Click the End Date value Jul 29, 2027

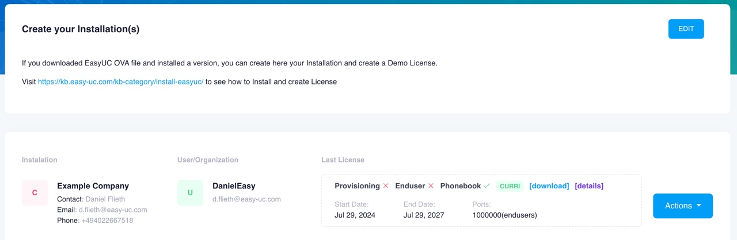pos(426,215)
